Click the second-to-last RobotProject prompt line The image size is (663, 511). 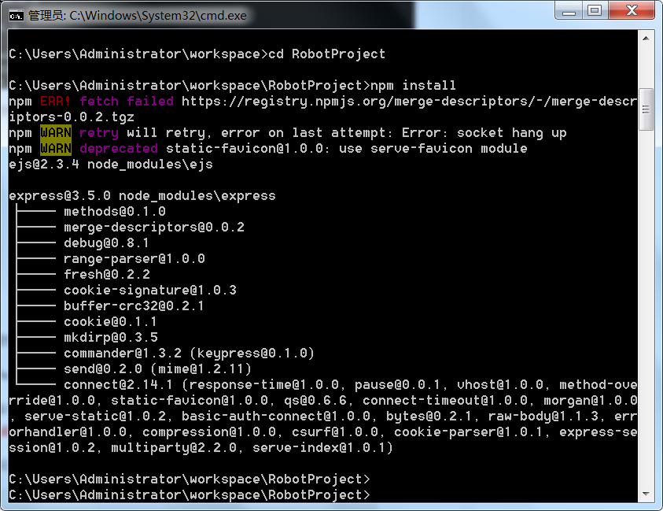190,480
